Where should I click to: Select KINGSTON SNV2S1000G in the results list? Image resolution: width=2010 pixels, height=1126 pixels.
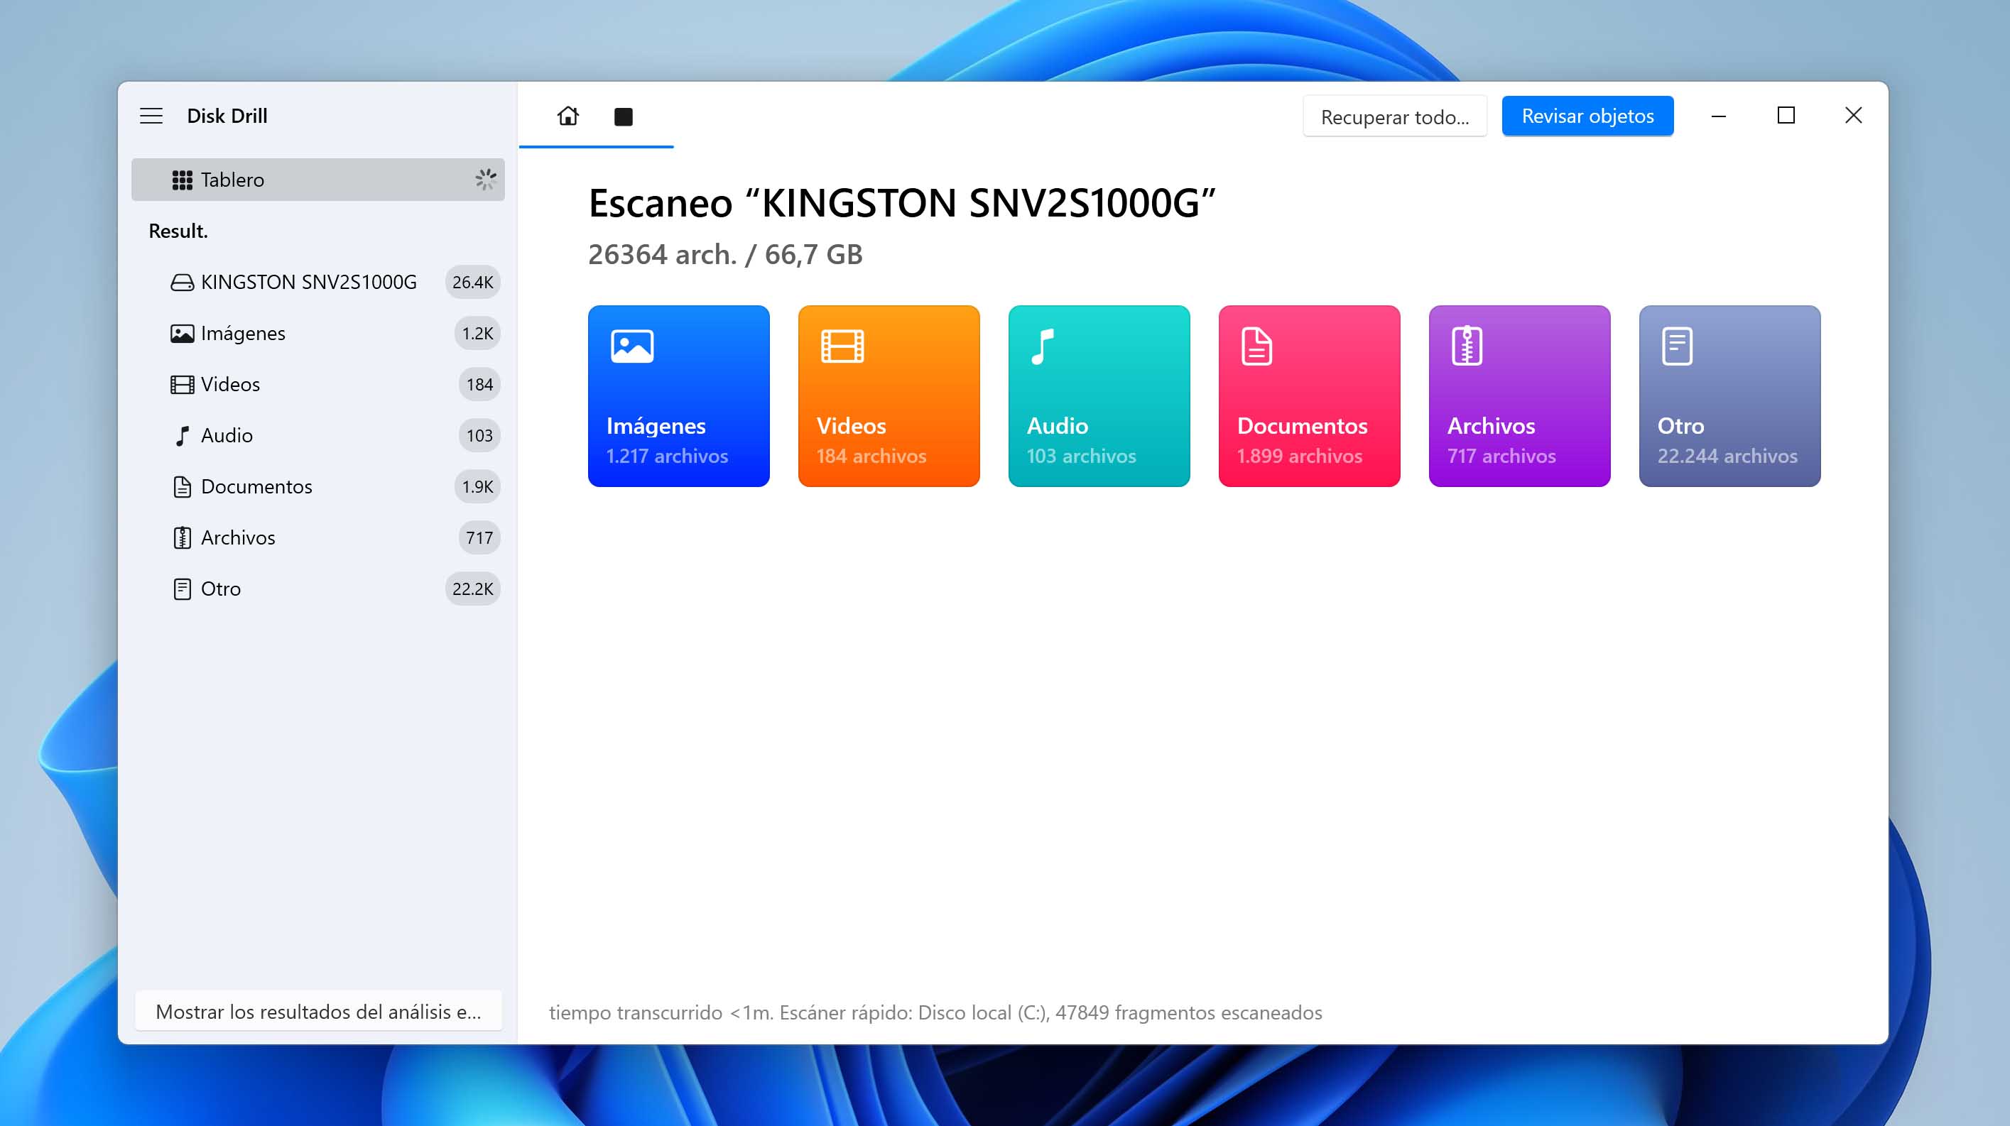[317, 283]
